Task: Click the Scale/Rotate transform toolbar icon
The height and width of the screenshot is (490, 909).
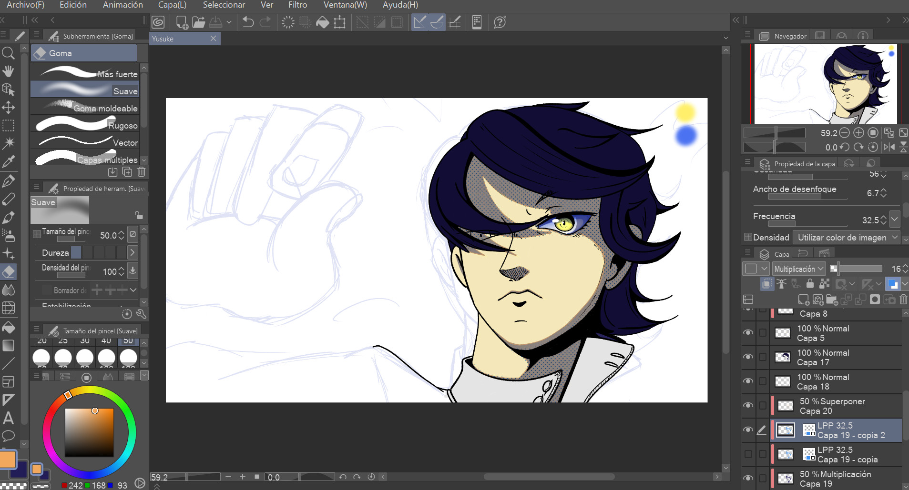Action: [340, 22]
